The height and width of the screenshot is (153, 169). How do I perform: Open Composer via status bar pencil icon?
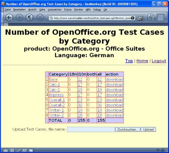tap(18, 151)
